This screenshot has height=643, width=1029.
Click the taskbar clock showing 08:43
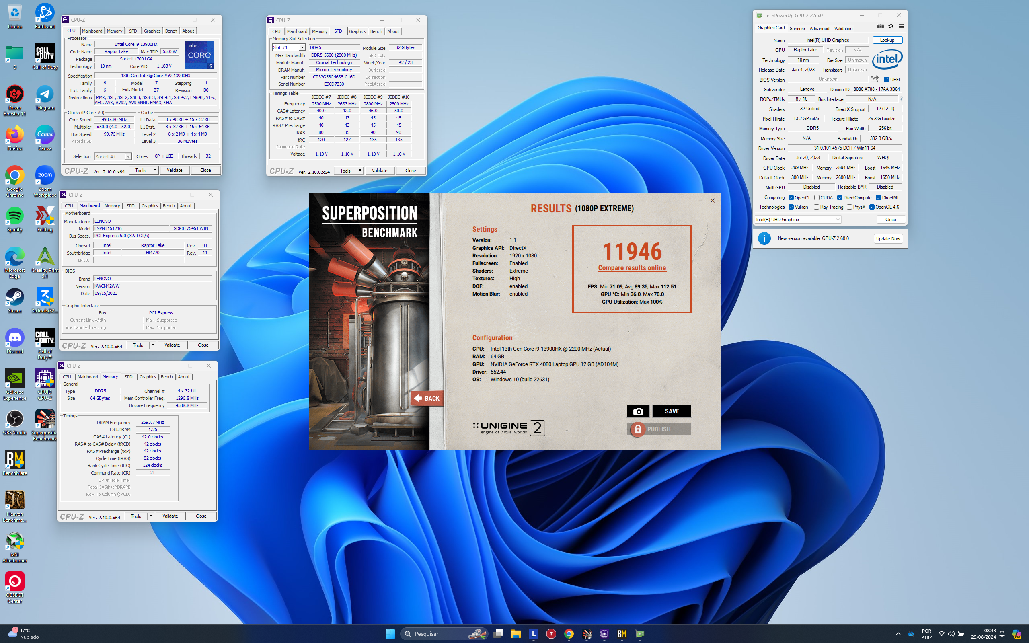983,634
